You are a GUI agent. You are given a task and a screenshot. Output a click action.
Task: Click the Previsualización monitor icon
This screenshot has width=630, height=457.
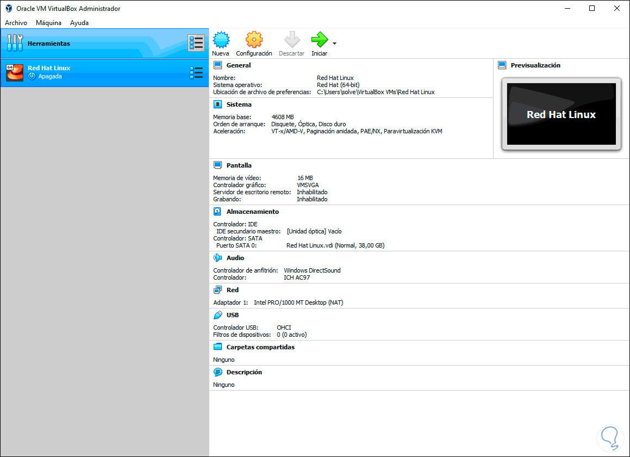[502, 65]
